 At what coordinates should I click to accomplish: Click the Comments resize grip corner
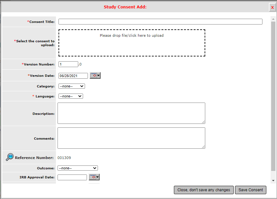203,147
